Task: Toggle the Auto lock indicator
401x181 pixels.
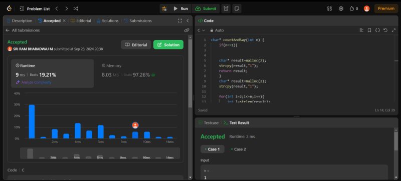Action: coord(217,30)
